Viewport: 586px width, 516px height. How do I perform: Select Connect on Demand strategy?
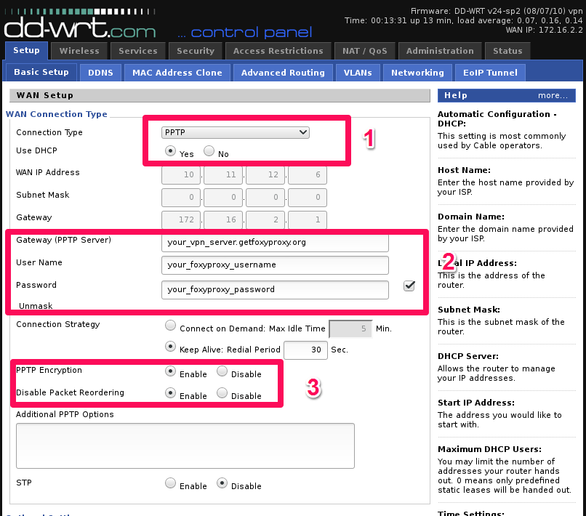pyautogui.click(x=170, y=326)
